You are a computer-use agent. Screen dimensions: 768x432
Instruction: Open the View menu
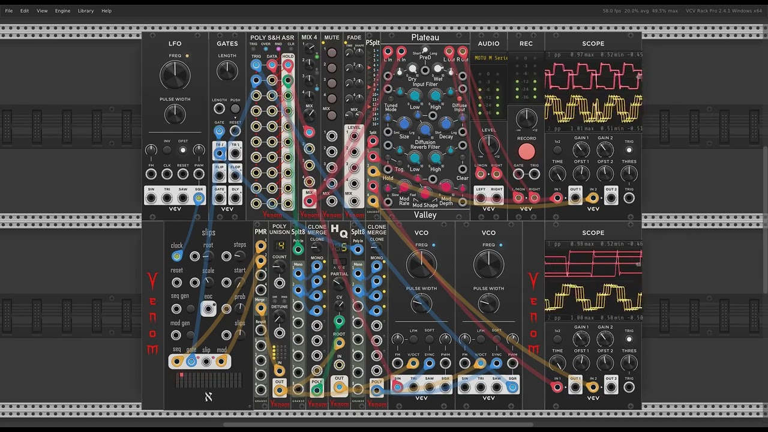[42, 11]
